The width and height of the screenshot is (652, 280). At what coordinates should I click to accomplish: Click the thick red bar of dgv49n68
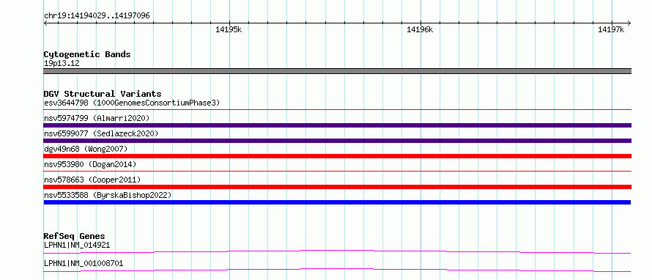[337, 156]
